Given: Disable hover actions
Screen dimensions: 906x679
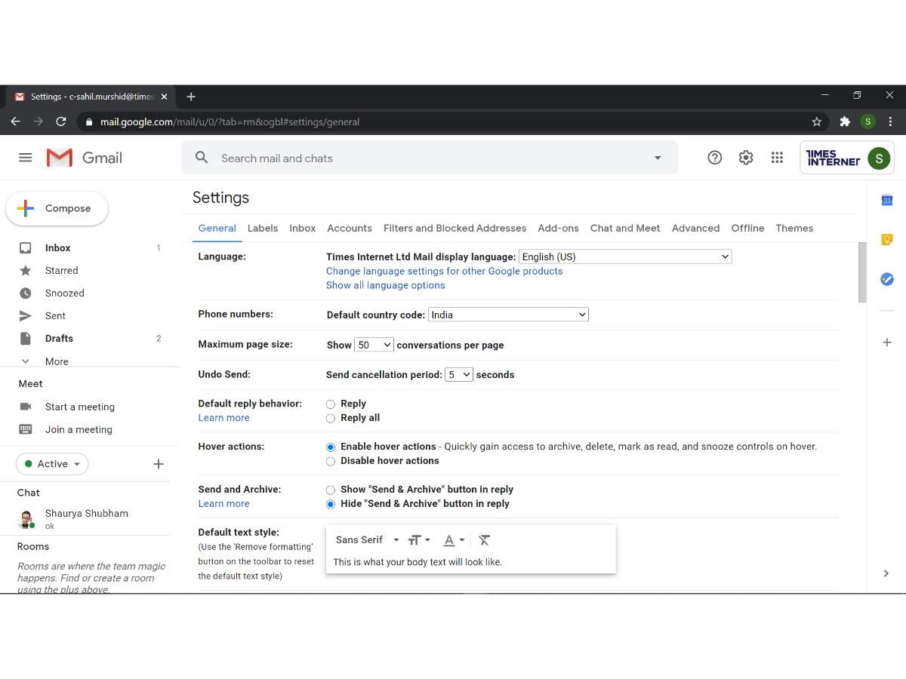Looking at the screenshot, I should pyautogui.click(x=331, y=461).
